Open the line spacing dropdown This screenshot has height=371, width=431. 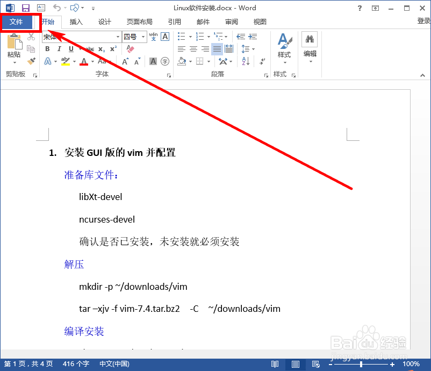click(253, 48)
